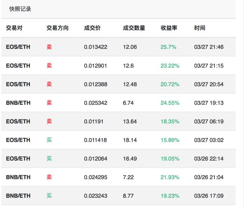Click the 21.93% yield value
This screenshot has height=208, width=244.
[170, 177]
